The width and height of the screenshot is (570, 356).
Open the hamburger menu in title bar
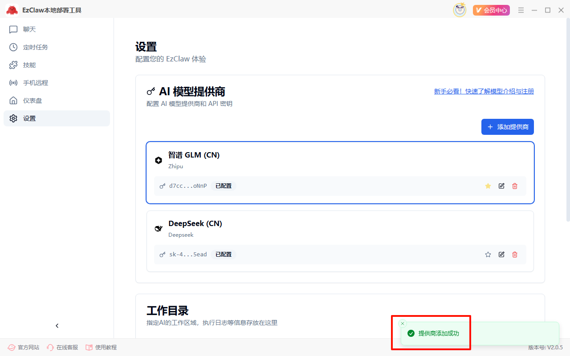click(x=521, y=10)
